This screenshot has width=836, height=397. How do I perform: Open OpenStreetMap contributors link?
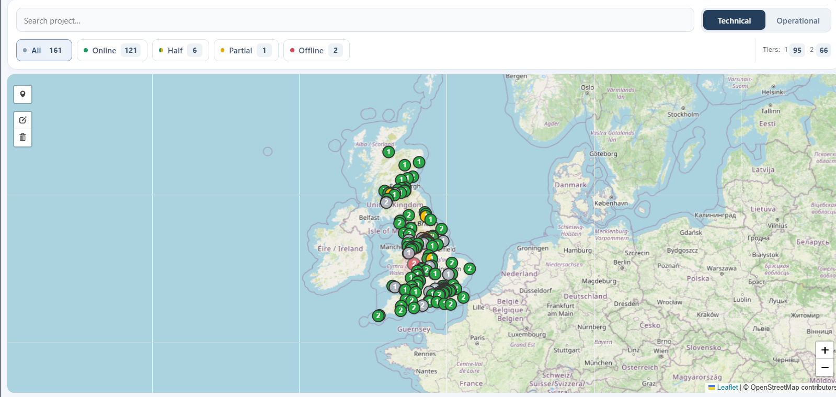click(793, 388)
